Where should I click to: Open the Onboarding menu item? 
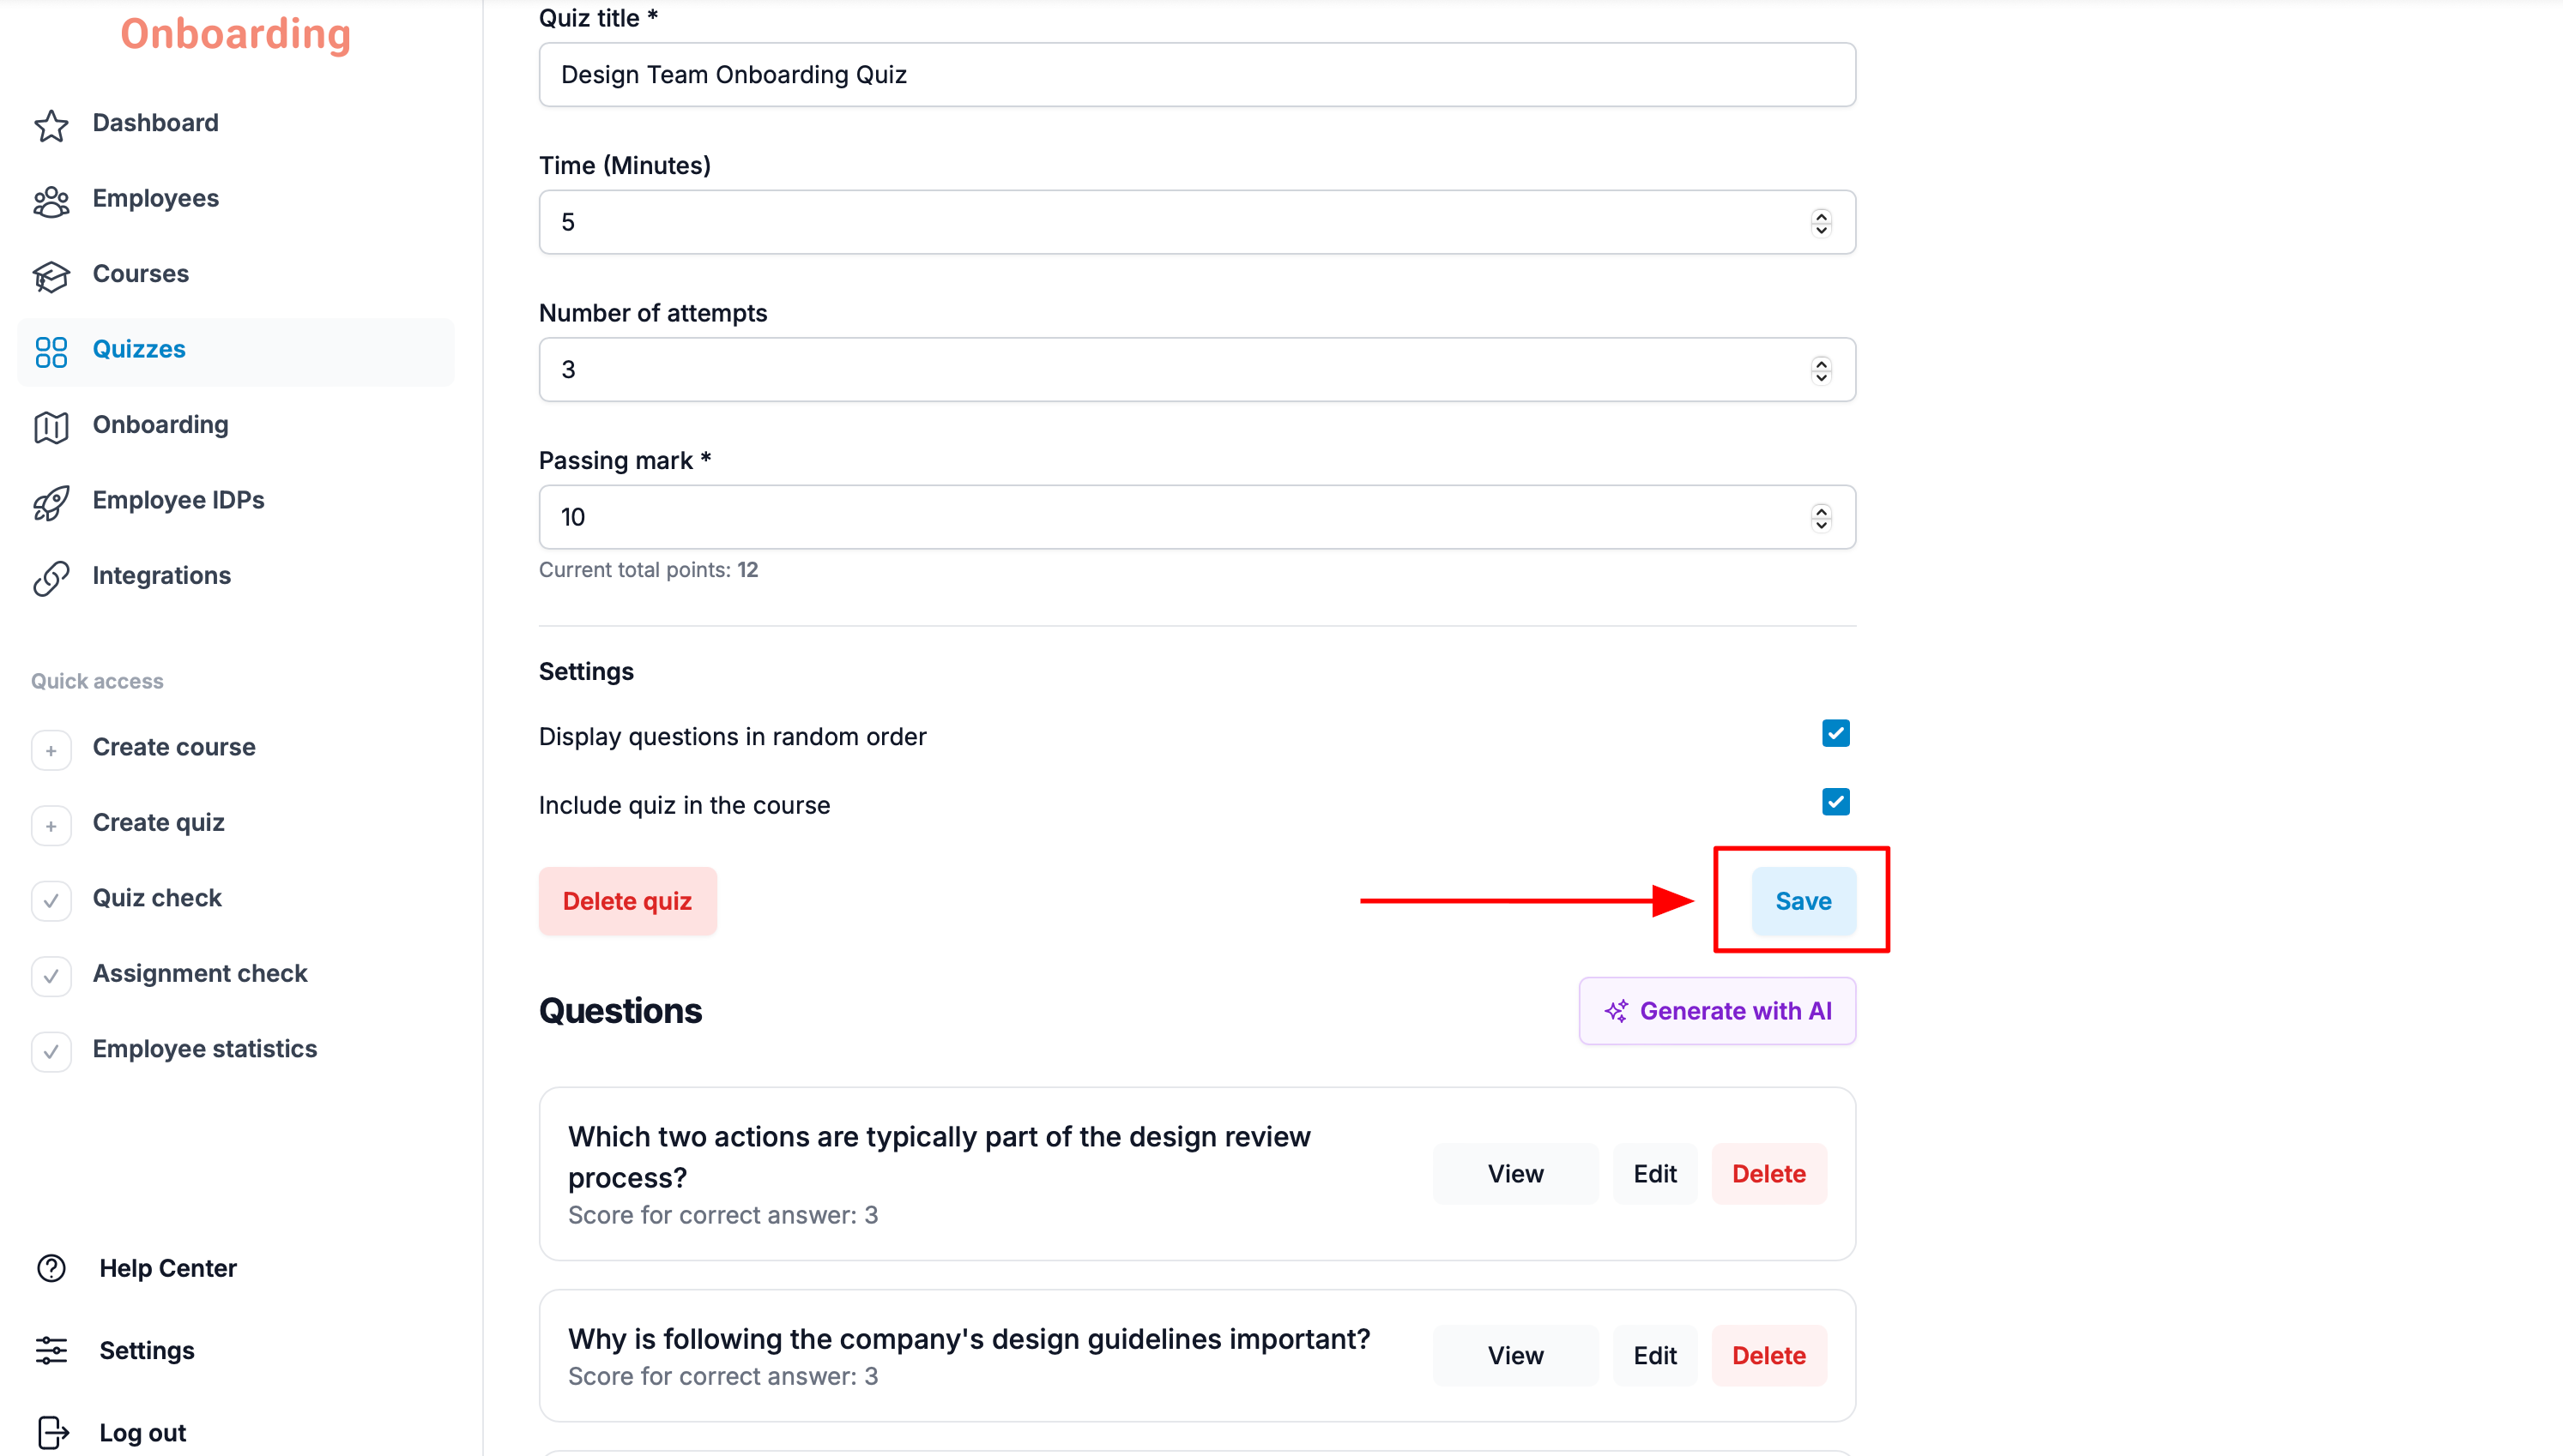tap(160, 425)
